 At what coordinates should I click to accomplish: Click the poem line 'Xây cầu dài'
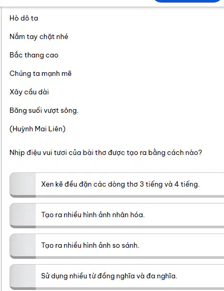[x=29, y=92]
